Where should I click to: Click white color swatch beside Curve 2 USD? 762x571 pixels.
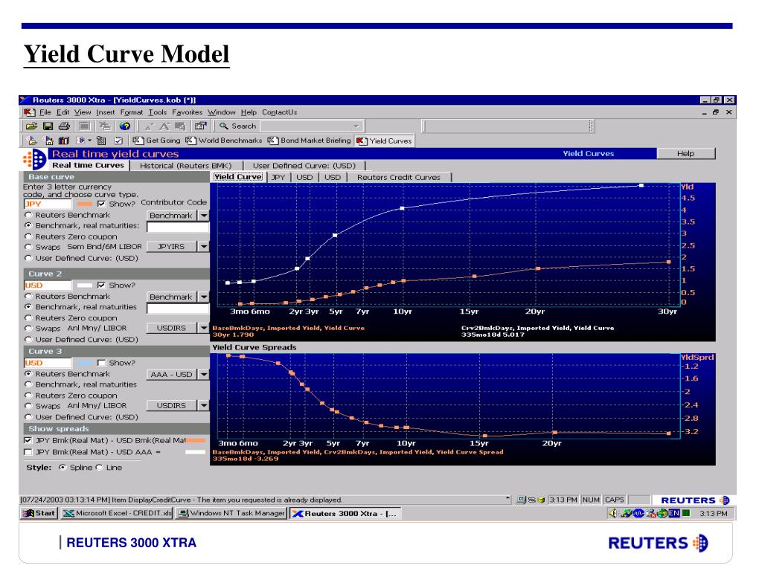pos(85,285)
